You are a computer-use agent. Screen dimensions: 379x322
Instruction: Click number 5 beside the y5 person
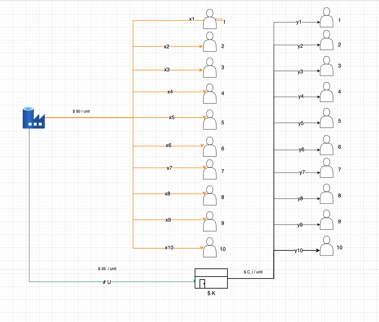[x=339, y=121]
